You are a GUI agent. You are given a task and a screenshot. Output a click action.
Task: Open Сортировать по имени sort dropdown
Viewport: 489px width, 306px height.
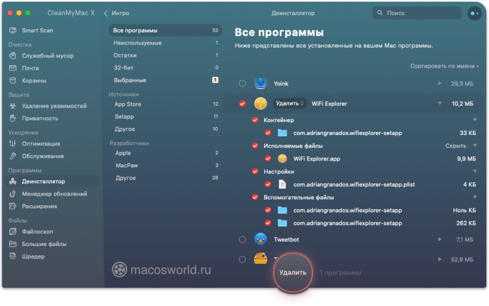point(444,66)
